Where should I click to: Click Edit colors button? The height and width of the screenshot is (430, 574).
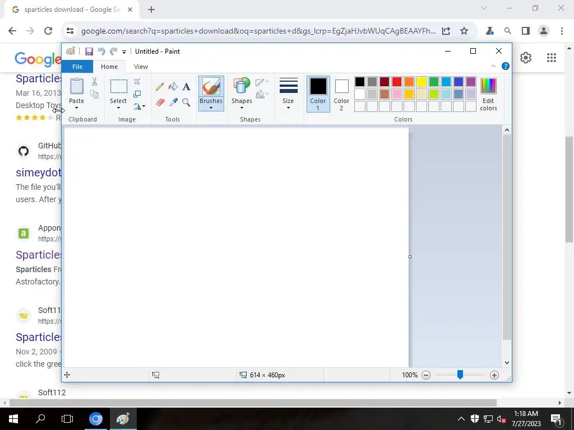tap(488, 94)
